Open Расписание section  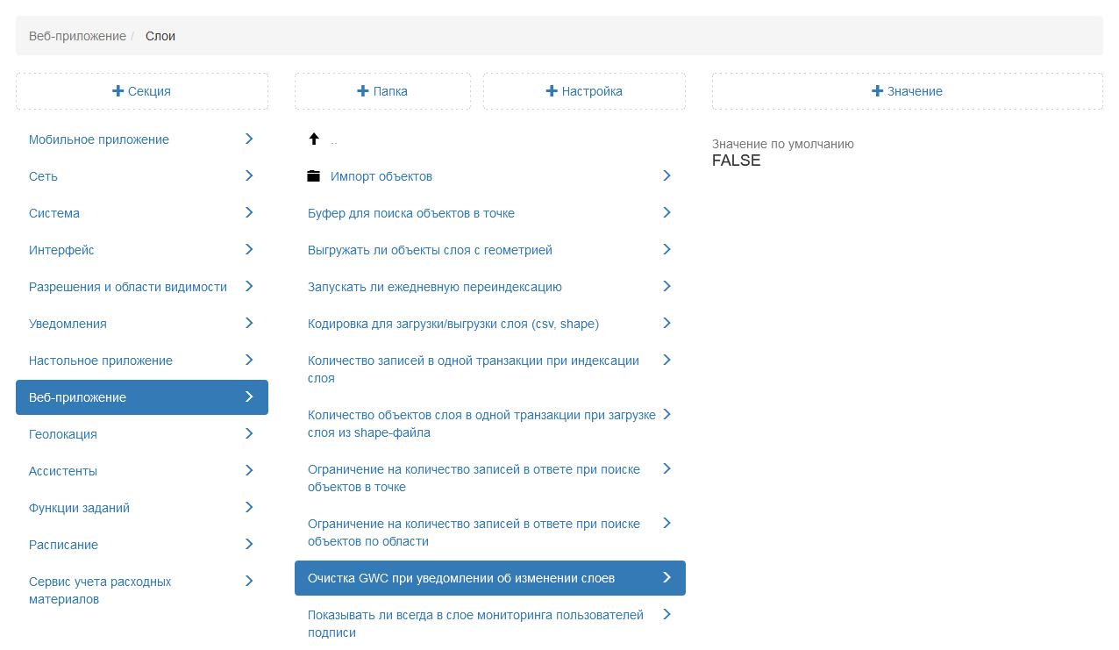click(x=63, y=545)
